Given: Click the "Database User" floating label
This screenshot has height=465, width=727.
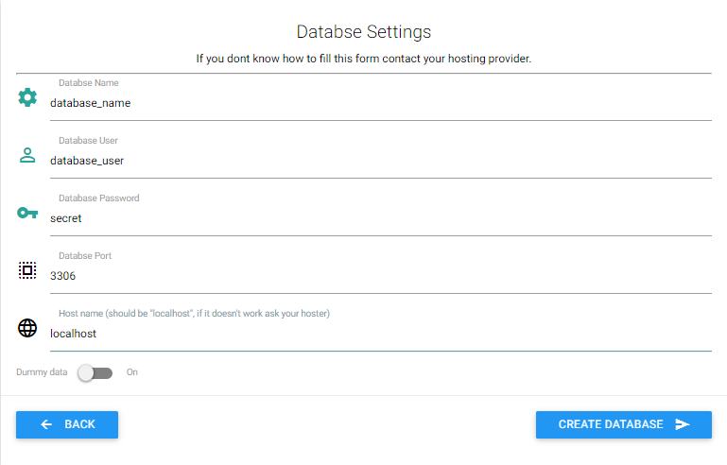Looking at the screenshot, I should pyautogui.click(x=88, y=141).
